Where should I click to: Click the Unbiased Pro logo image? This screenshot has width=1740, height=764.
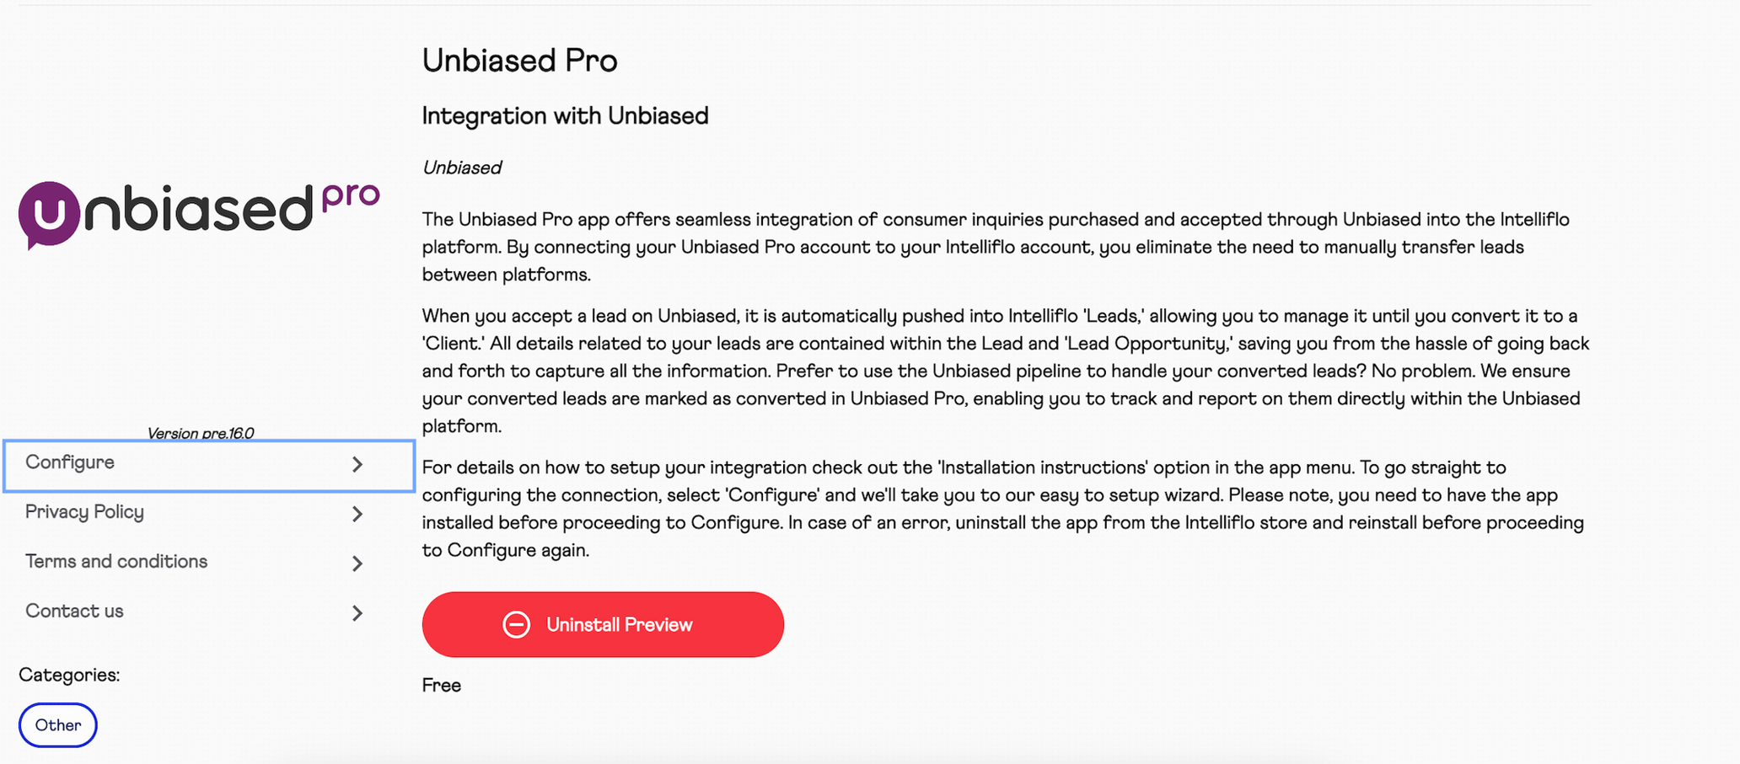[x=199, y=214]
